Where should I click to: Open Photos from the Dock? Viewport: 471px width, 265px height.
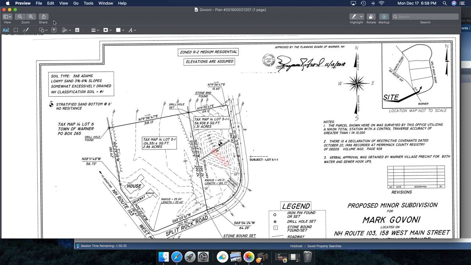coord(249,257)
